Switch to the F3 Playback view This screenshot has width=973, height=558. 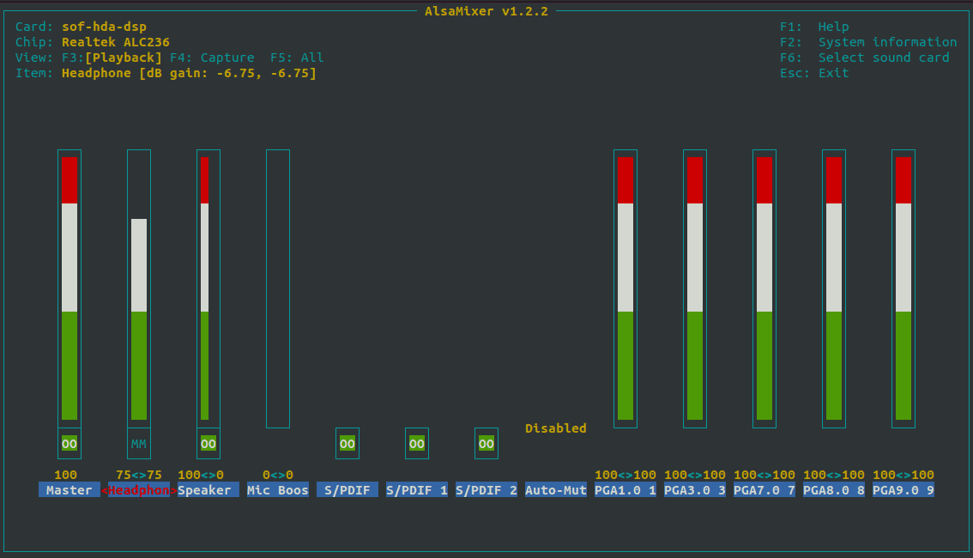(112, 58)
